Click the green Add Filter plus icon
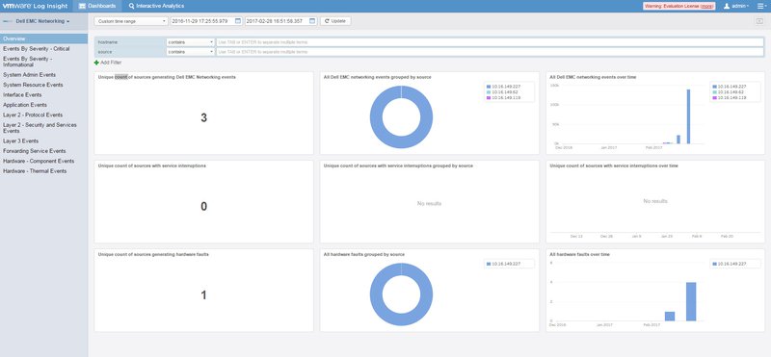The height and width of the screenshot is (357, 771). tap(96, 63)
